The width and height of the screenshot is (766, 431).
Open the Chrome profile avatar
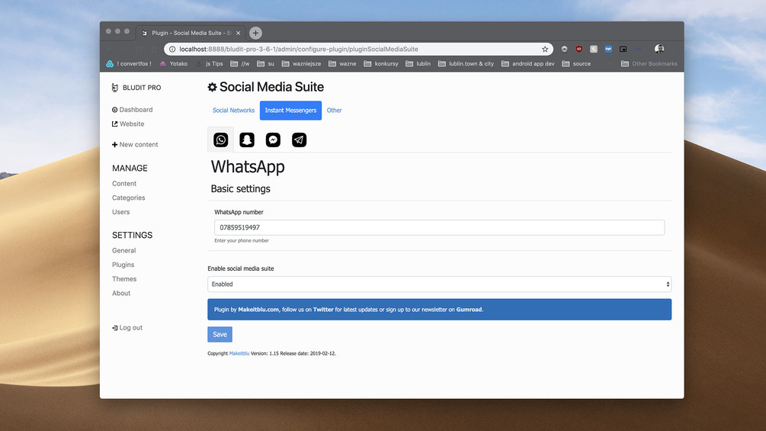pos(659,49)
